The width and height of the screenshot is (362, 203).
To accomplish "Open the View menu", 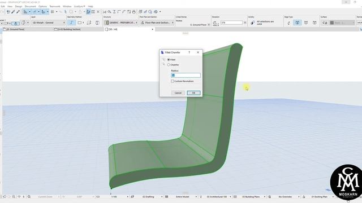I will coord(10,6).
